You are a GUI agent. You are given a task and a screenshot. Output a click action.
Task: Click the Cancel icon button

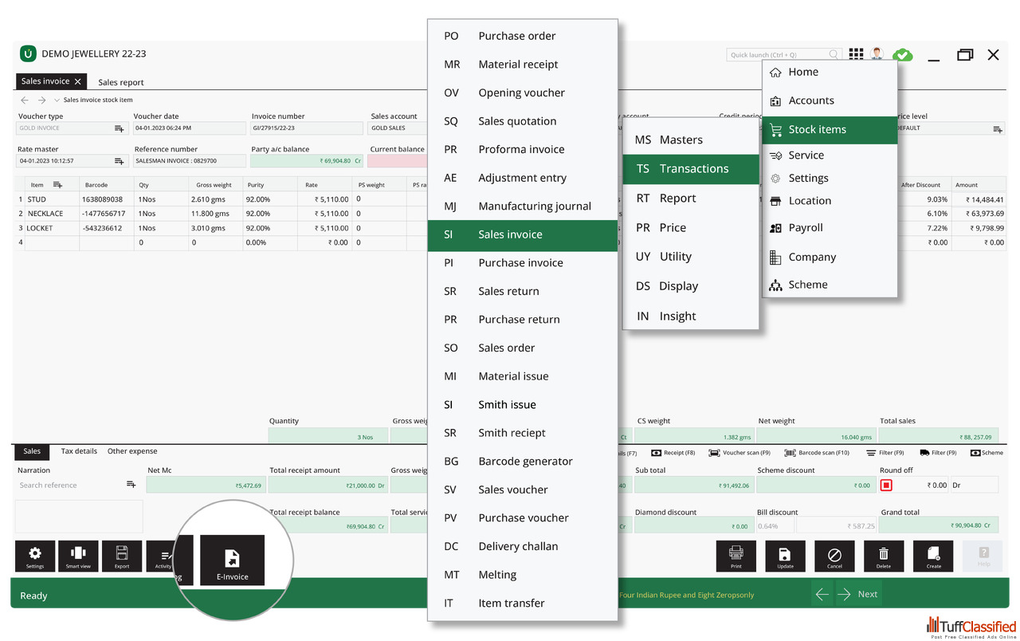coord(834,556)
